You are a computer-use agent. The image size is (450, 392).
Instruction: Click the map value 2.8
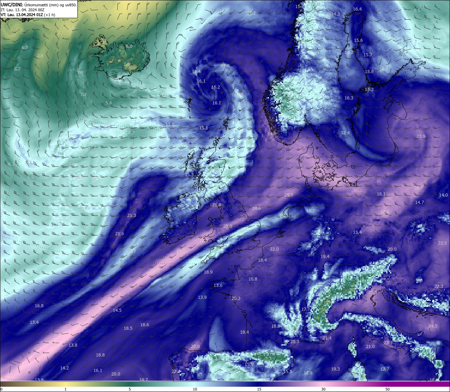point(40,56)
